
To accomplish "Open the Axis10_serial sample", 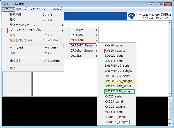I will (x=117, y=45).
